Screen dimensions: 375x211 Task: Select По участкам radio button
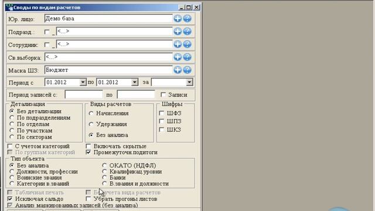[x=12, y=131]
